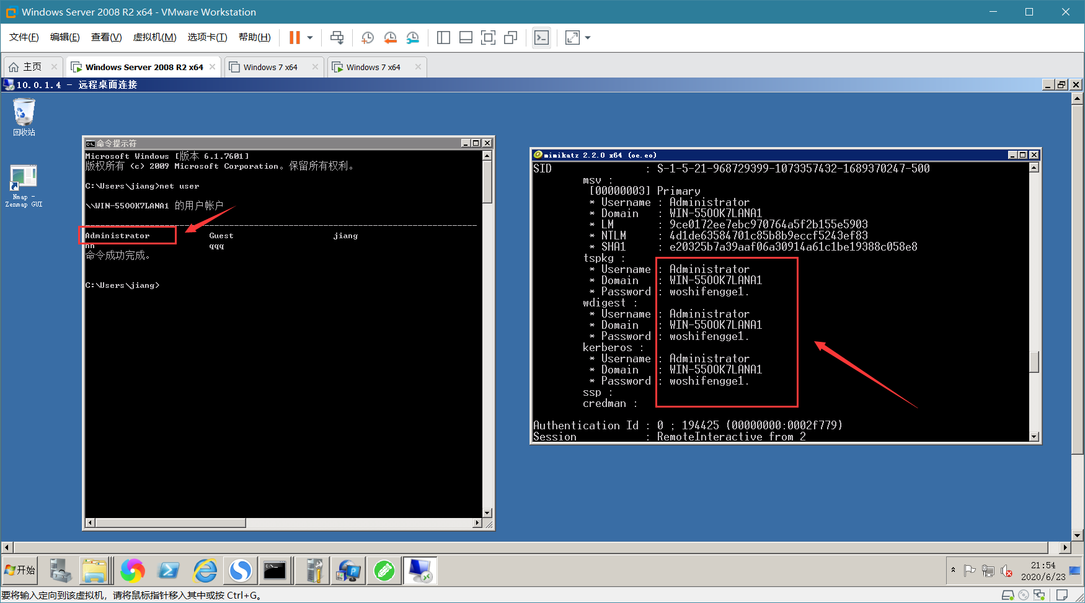Click the 开始 Start button

click(20, 570)
